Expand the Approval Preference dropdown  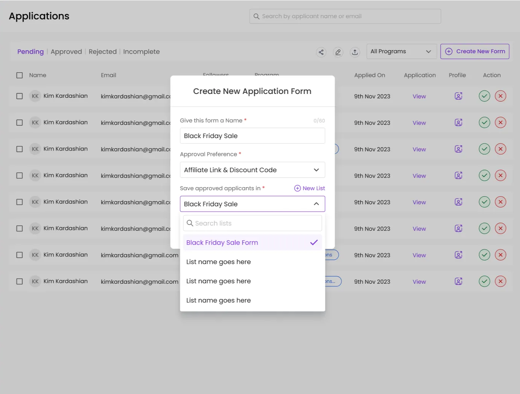pyautogui.click(x=252, y=170)
